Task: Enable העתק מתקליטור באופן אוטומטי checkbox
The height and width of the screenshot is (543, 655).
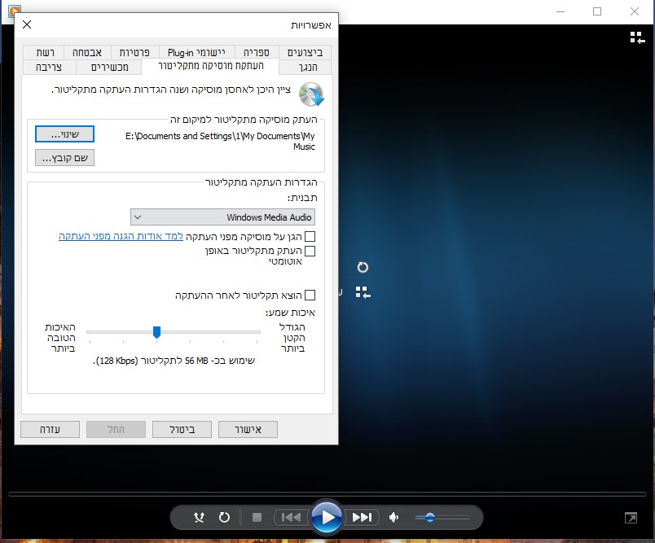Action: click(x=310, y=251)
